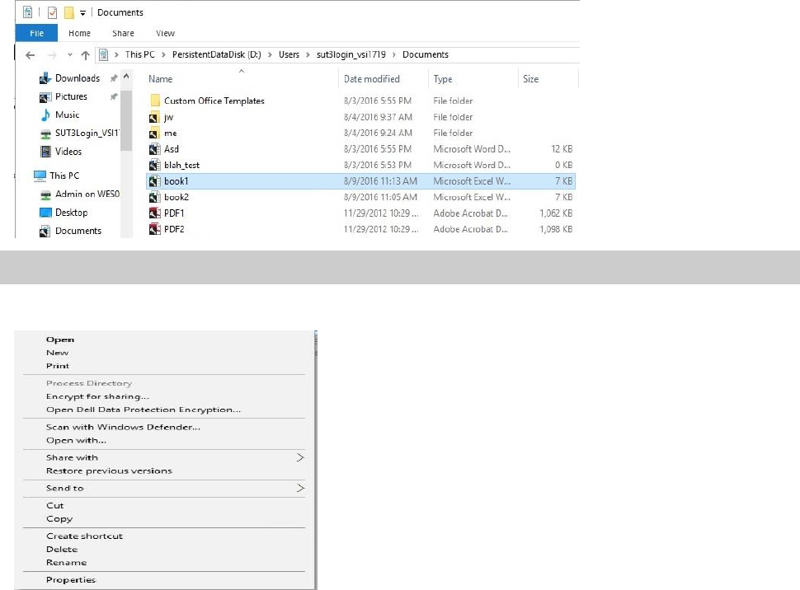Select Admin on WES0 in navigation pane
The height and width of the screenshot is (590, 800).
click(80, 194)
